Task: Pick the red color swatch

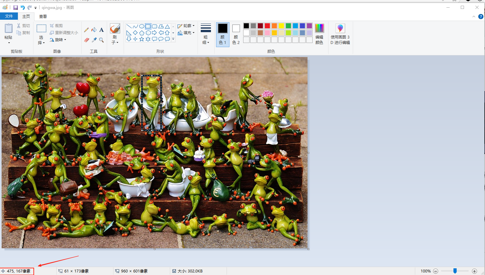Action: pos(267,26)
